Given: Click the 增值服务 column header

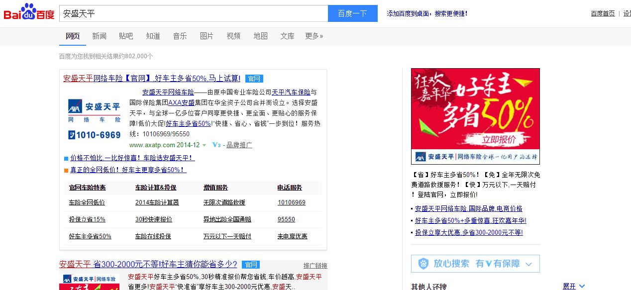Looking at the screenshot, I should tap(215, 188).
